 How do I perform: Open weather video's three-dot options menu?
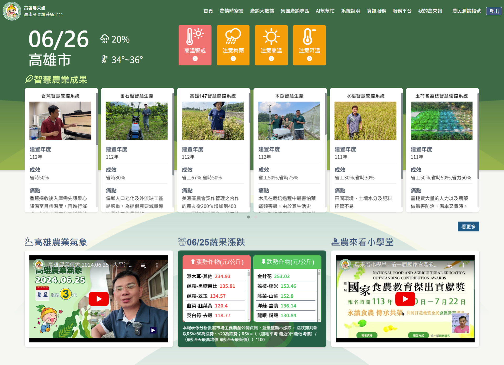point(157,265)
